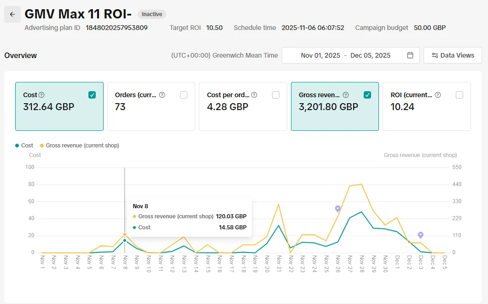
Task: Click the campaign budget 50.00 GBP
Action: (430, 28)
